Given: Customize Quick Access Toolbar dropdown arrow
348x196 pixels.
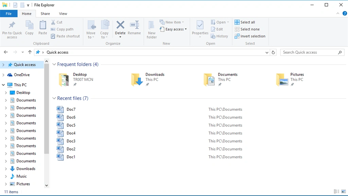Looking at the screenshot, I should click(28, 5).
